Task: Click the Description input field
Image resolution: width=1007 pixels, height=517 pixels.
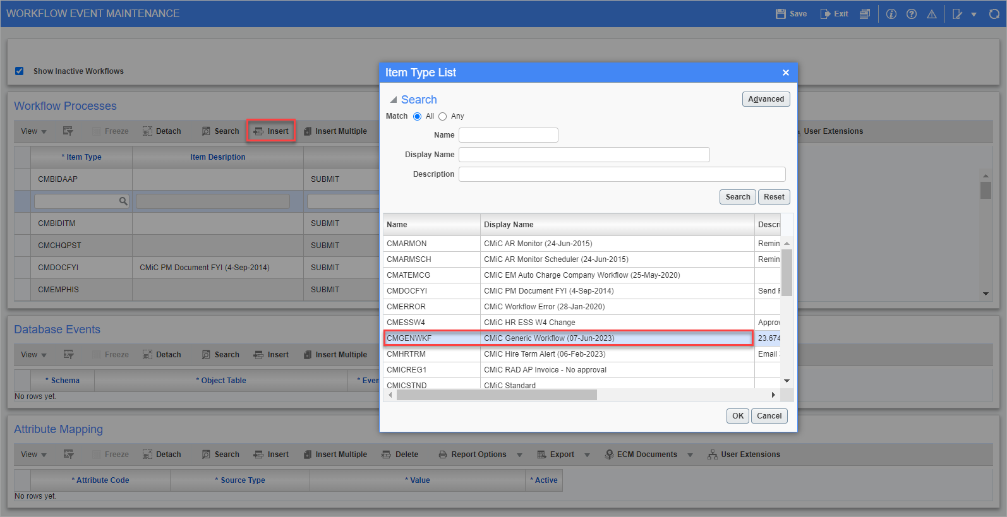Action: pyautogui.click(x=622, y=174)
